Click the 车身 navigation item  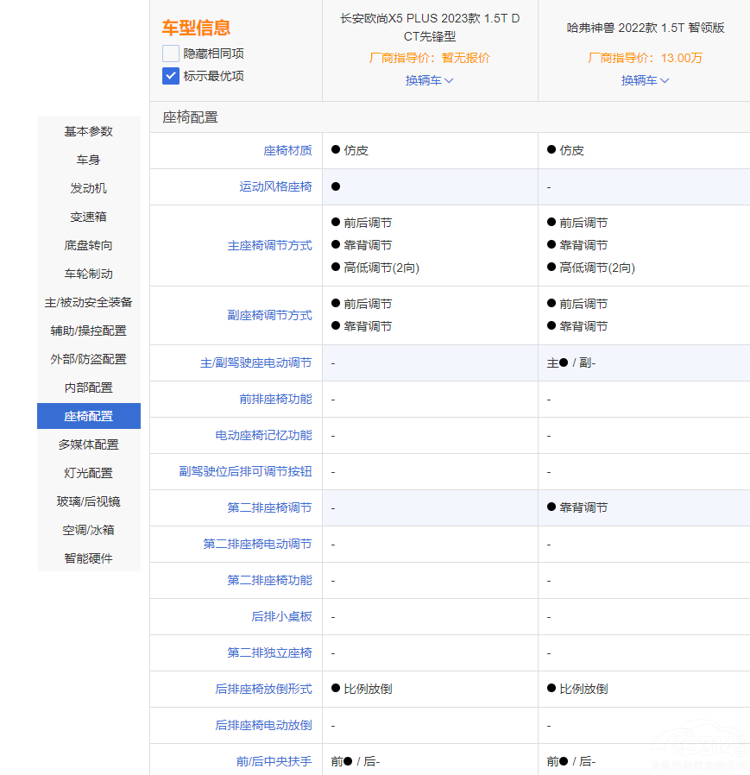(x=88, y=160)
